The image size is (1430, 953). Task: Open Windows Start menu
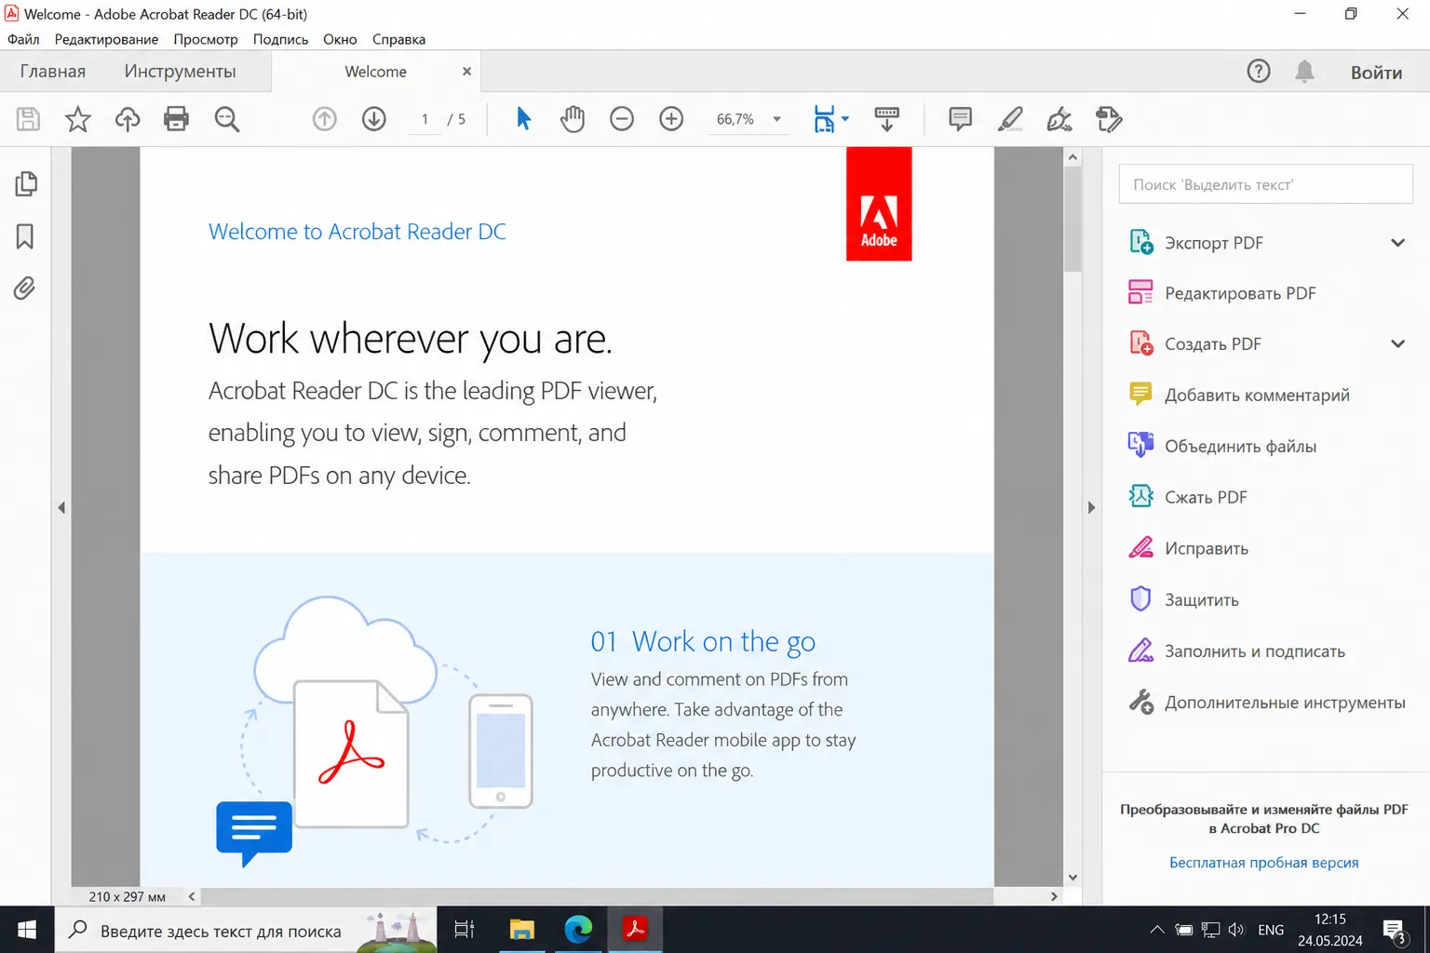click(27, 930)
